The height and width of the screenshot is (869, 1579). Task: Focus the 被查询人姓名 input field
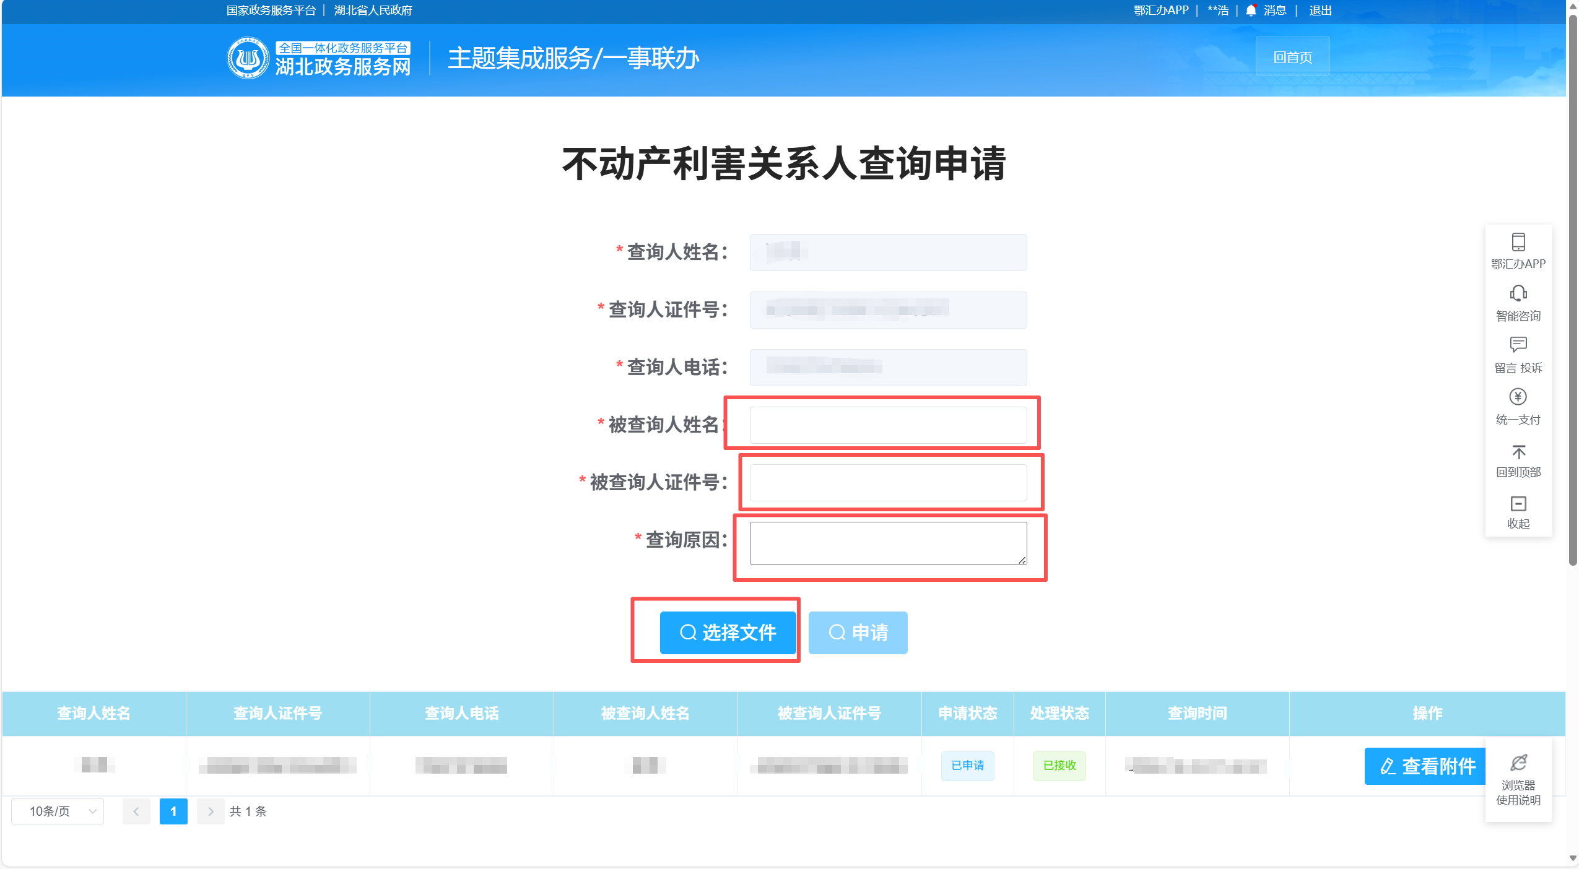pos(887,425)
